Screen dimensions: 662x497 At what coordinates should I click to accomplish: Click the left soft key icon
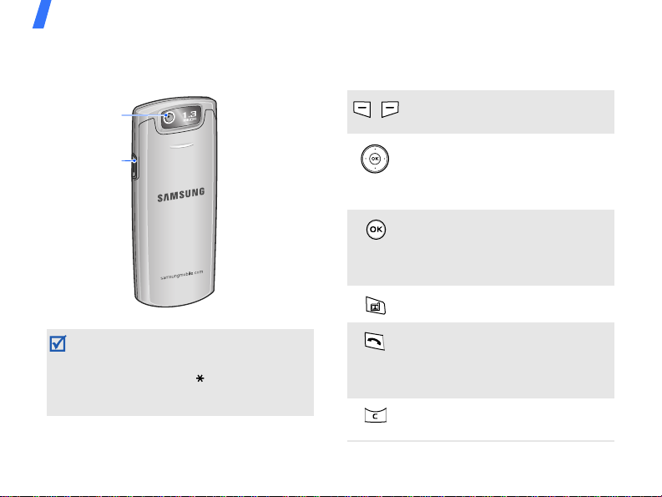361,109
